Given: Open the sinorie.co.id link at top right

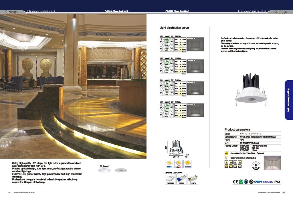Looking at the screenshot, I should pyautogui.click(x=252, y=11).
